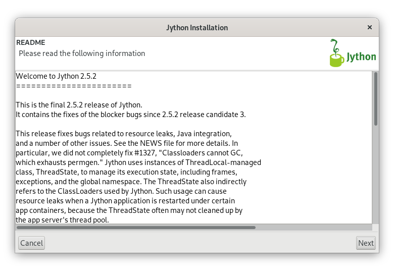Click 'Please read the following information' text

pyautogui.click(x=82, y=53)
